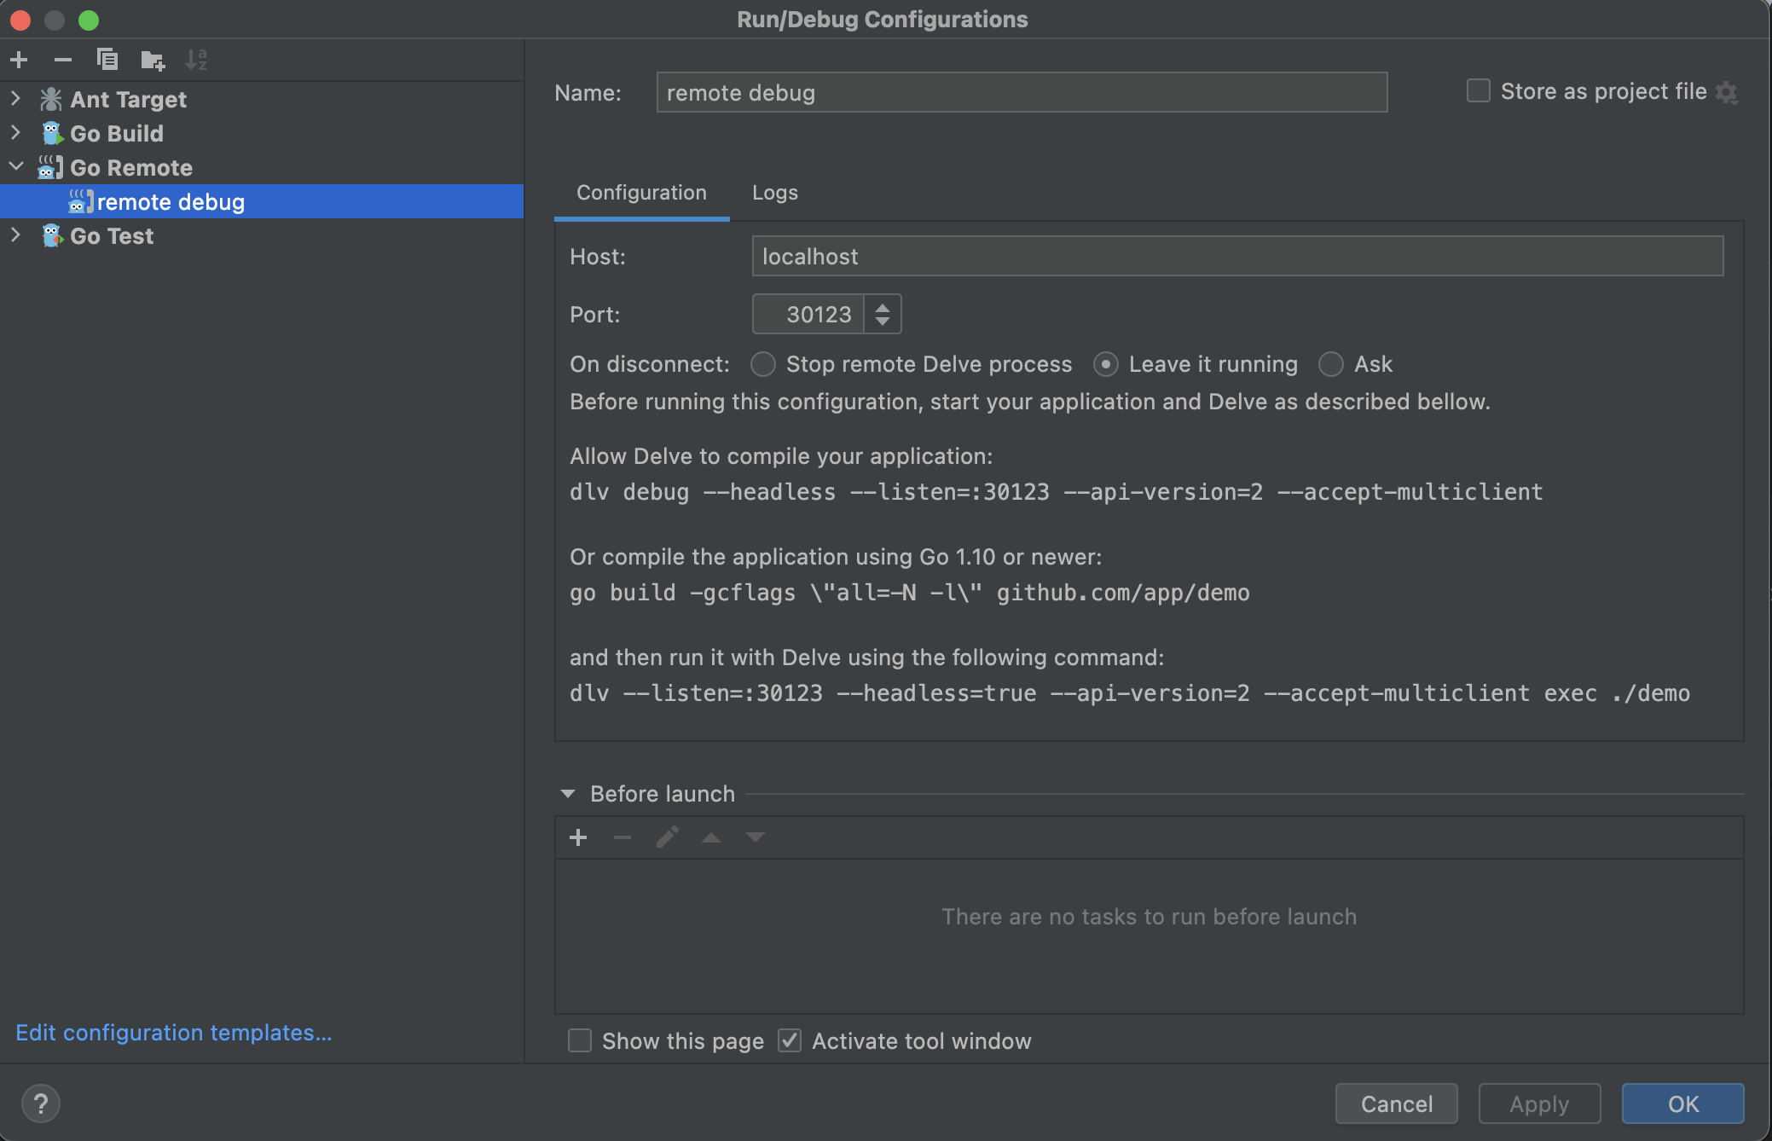Click the gear icon beside Store as project file
Viewport: 1772px width, 1141px height.
pyautogui.click(x=1727, y=92)
